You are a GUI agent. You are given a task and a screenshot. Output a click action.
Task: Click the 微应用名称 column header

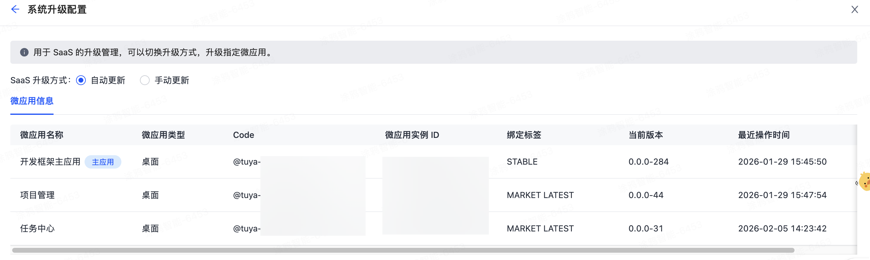click(42, 135)
